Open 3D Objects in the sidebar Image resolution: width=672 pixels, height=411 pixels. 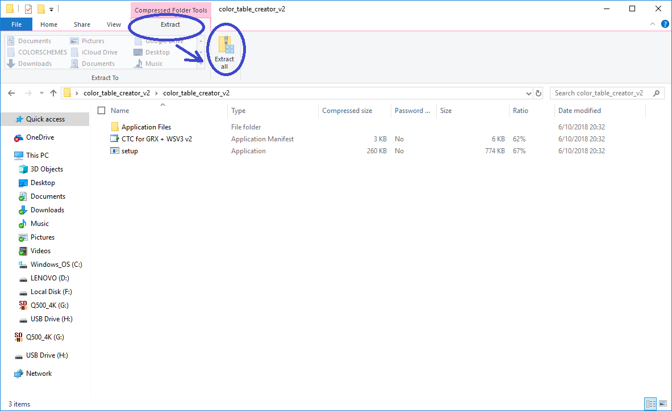[47, 169]
